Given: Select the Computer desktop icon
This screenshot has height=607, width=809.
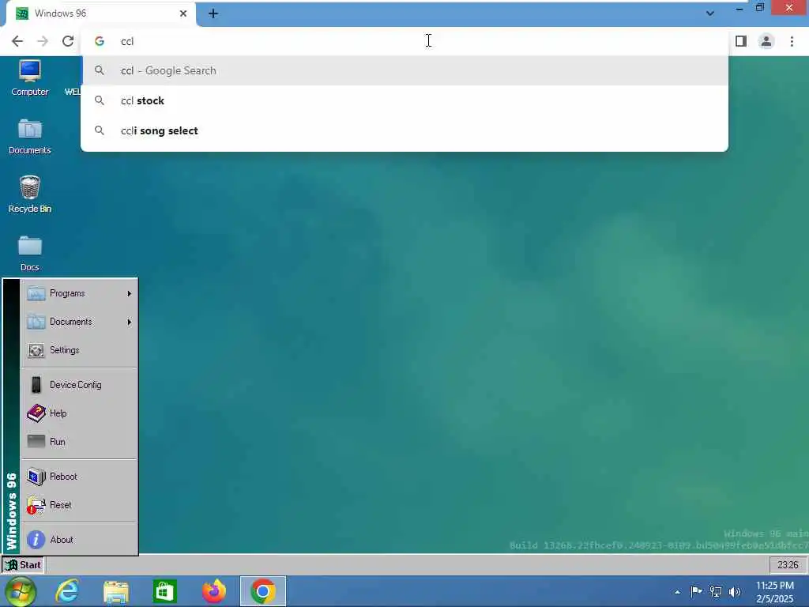Looking at the screenshot, I should click(x=29, y=78).
